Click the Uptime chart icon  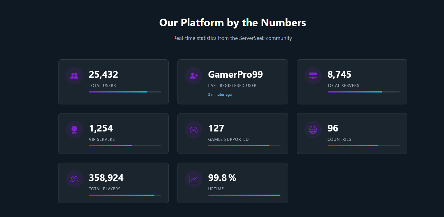tap(194, 179)
